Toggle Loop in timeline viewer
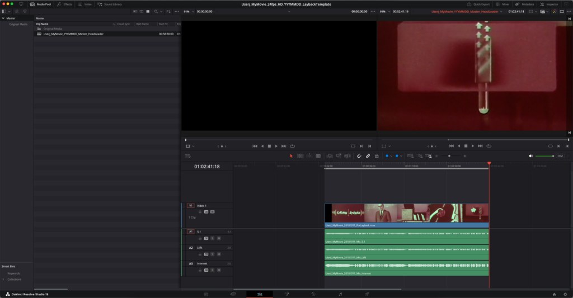Viewport: 573px width, 298px height. point(489,146)
